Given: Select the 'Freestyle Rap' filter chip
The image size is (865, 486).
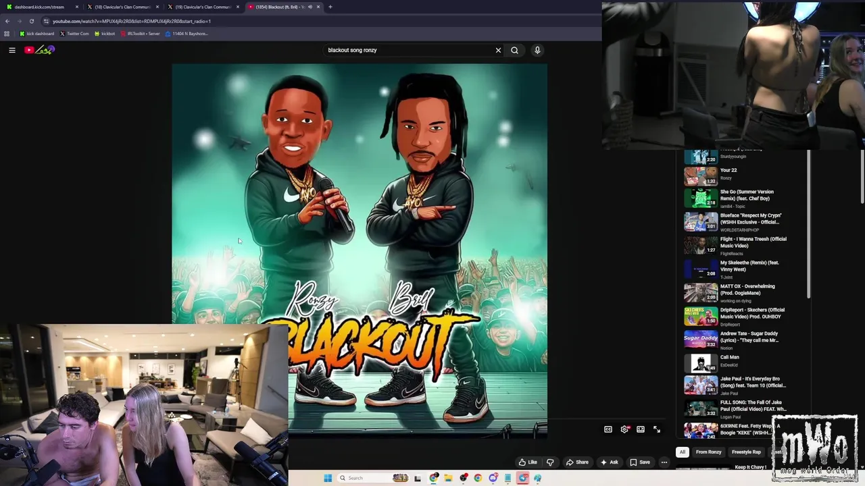Looking at the screenshot, I should coord(746,452).
